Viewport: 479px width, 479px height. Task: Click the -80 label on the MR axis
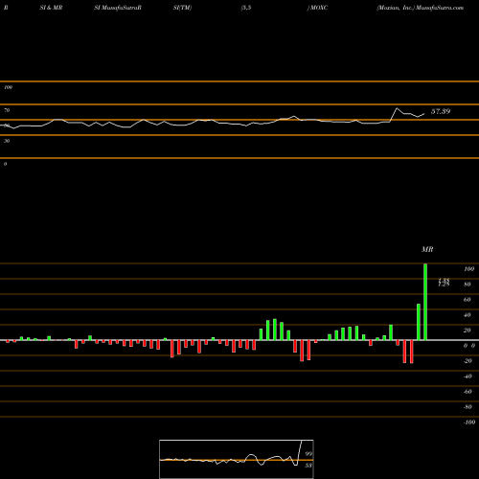[468, 407]
